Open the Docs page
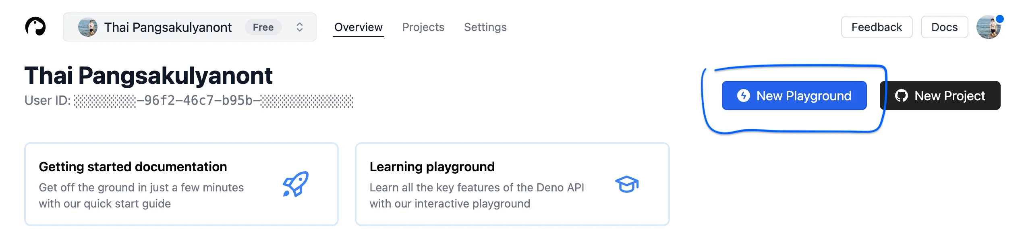The height and width of the screenshot is (249, 1024). point(944,27)
